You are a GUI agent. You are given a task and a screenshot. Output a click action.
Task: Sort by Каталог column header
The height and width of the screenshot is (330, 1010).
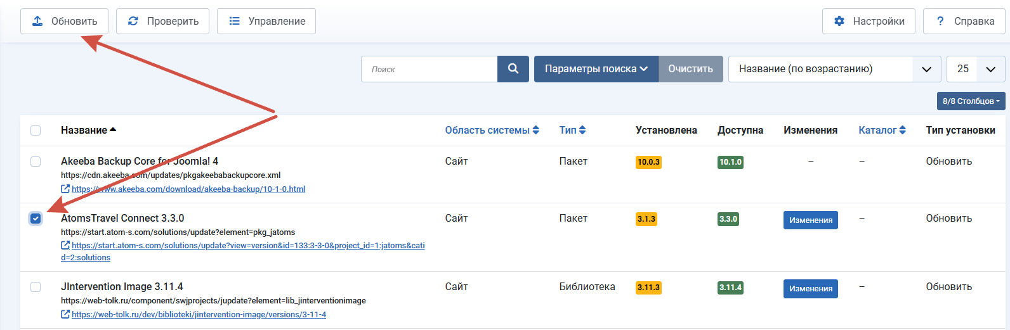pyautogui.click(x=882, y=130)
